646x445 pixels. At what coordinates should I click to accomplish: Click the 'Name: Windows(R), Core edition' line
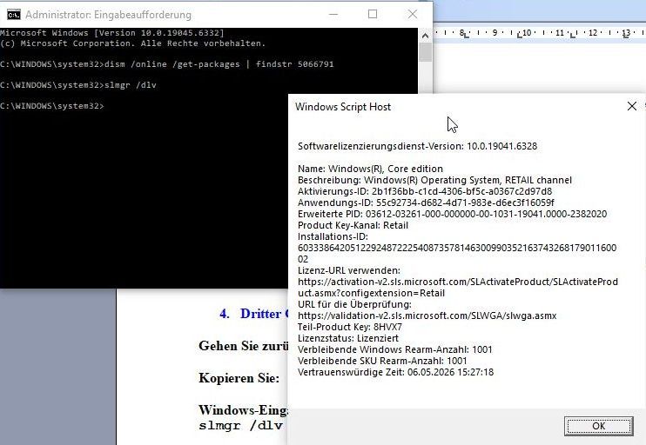coord(370,169)
